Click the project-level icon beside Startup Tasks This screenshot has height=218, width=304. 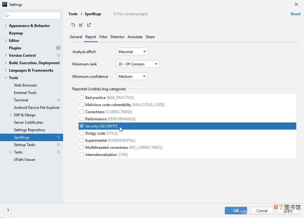click(x=58, y=145)
